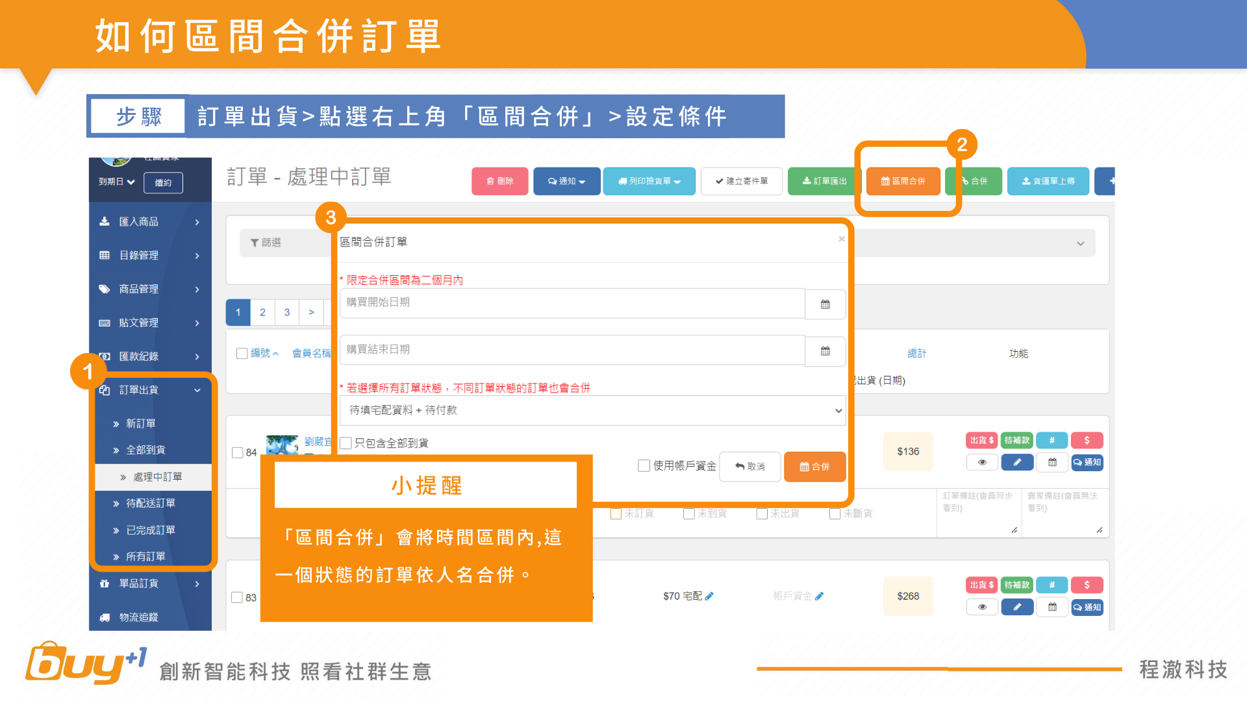Enable the 使用帳戶資金 checkbox

(x=644, y=465)
